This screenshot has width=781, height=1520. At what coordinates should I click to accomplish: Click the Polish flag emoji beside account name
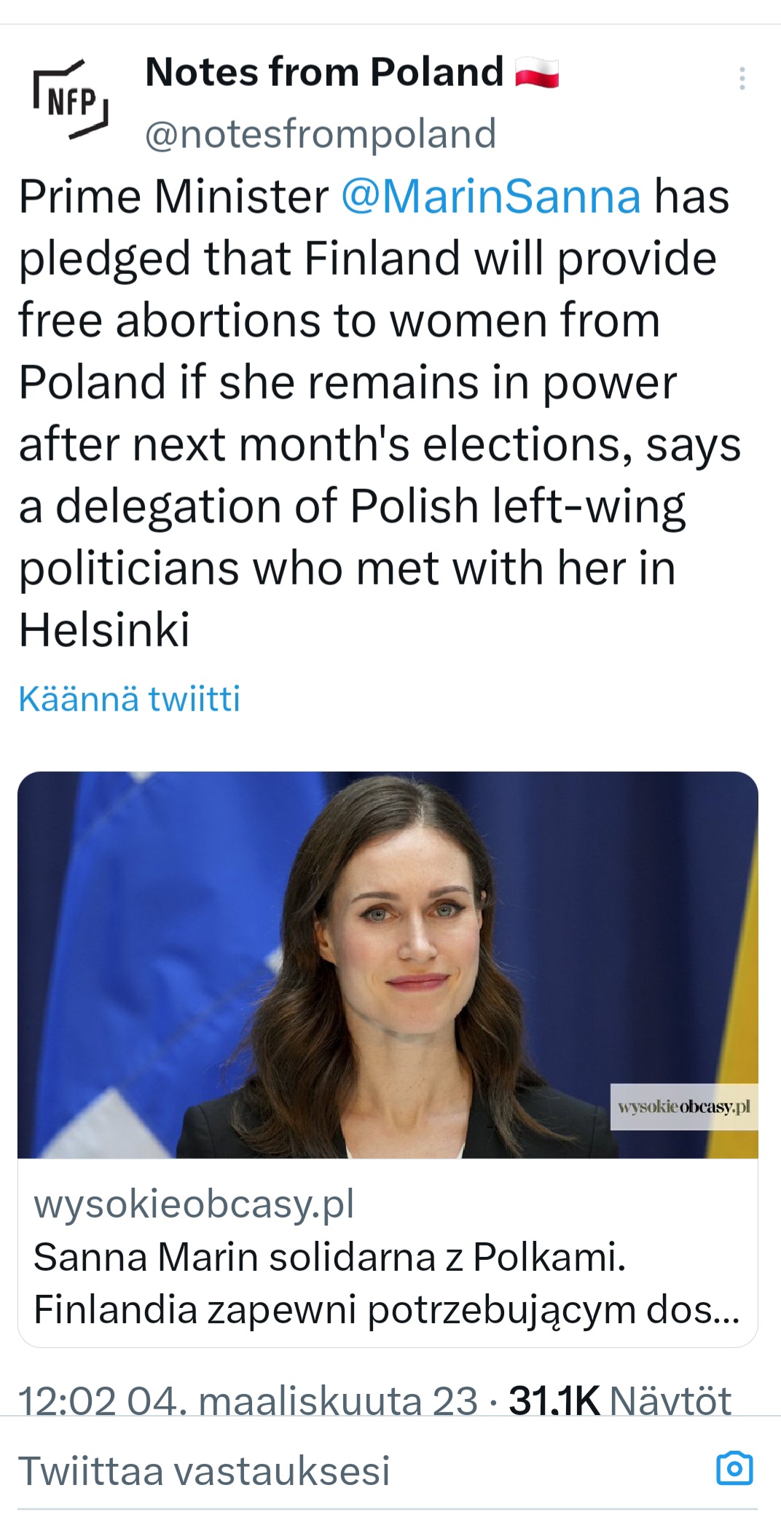[537, 74]
